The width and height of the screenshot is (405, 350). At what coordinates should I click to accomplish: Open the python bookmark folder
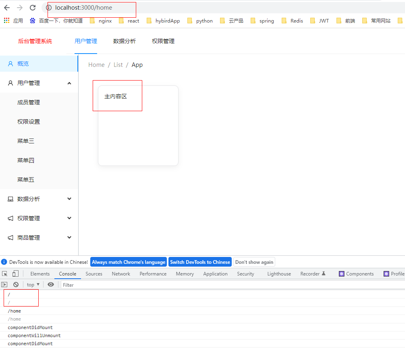200,21
